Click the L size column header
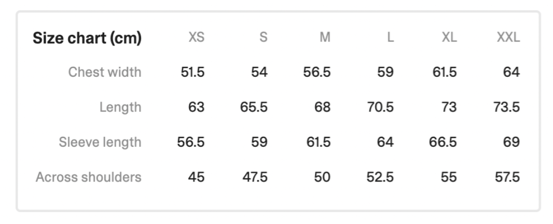 [x=390, y=38]
